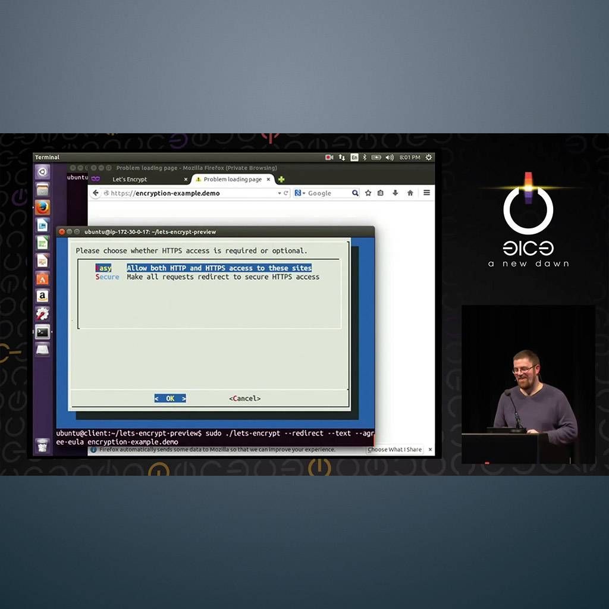Click the Firefox bookmark star icon
Image resolution: width=609 pixels, height=609 pixels.
coord(368,193)
